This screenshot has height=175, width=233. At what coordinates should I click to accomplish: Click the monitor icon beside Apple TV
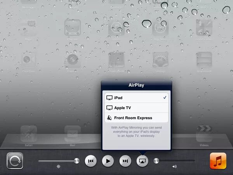pos(110,108)
